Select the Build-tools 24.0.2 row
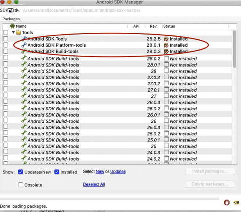The width and height of the screenshot is (241, 212). click(117, 159)
